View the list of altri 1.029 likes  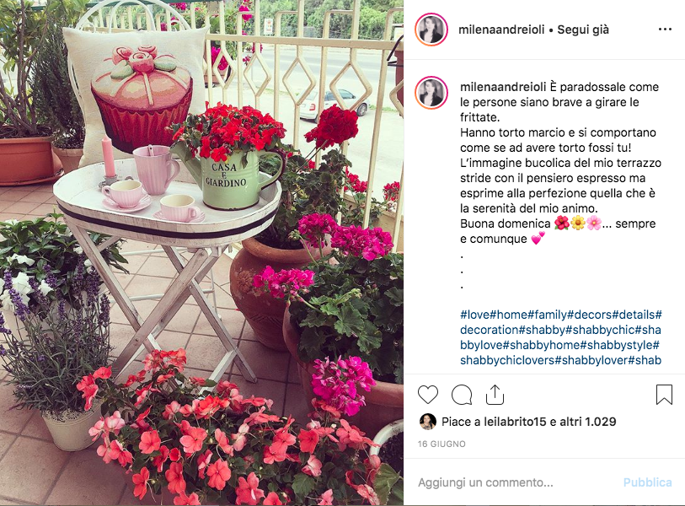click(x=588, y=422)
